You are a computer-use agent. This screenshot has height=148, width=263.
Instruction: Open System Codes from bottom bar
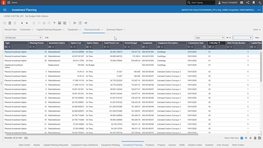pos(195,145)
